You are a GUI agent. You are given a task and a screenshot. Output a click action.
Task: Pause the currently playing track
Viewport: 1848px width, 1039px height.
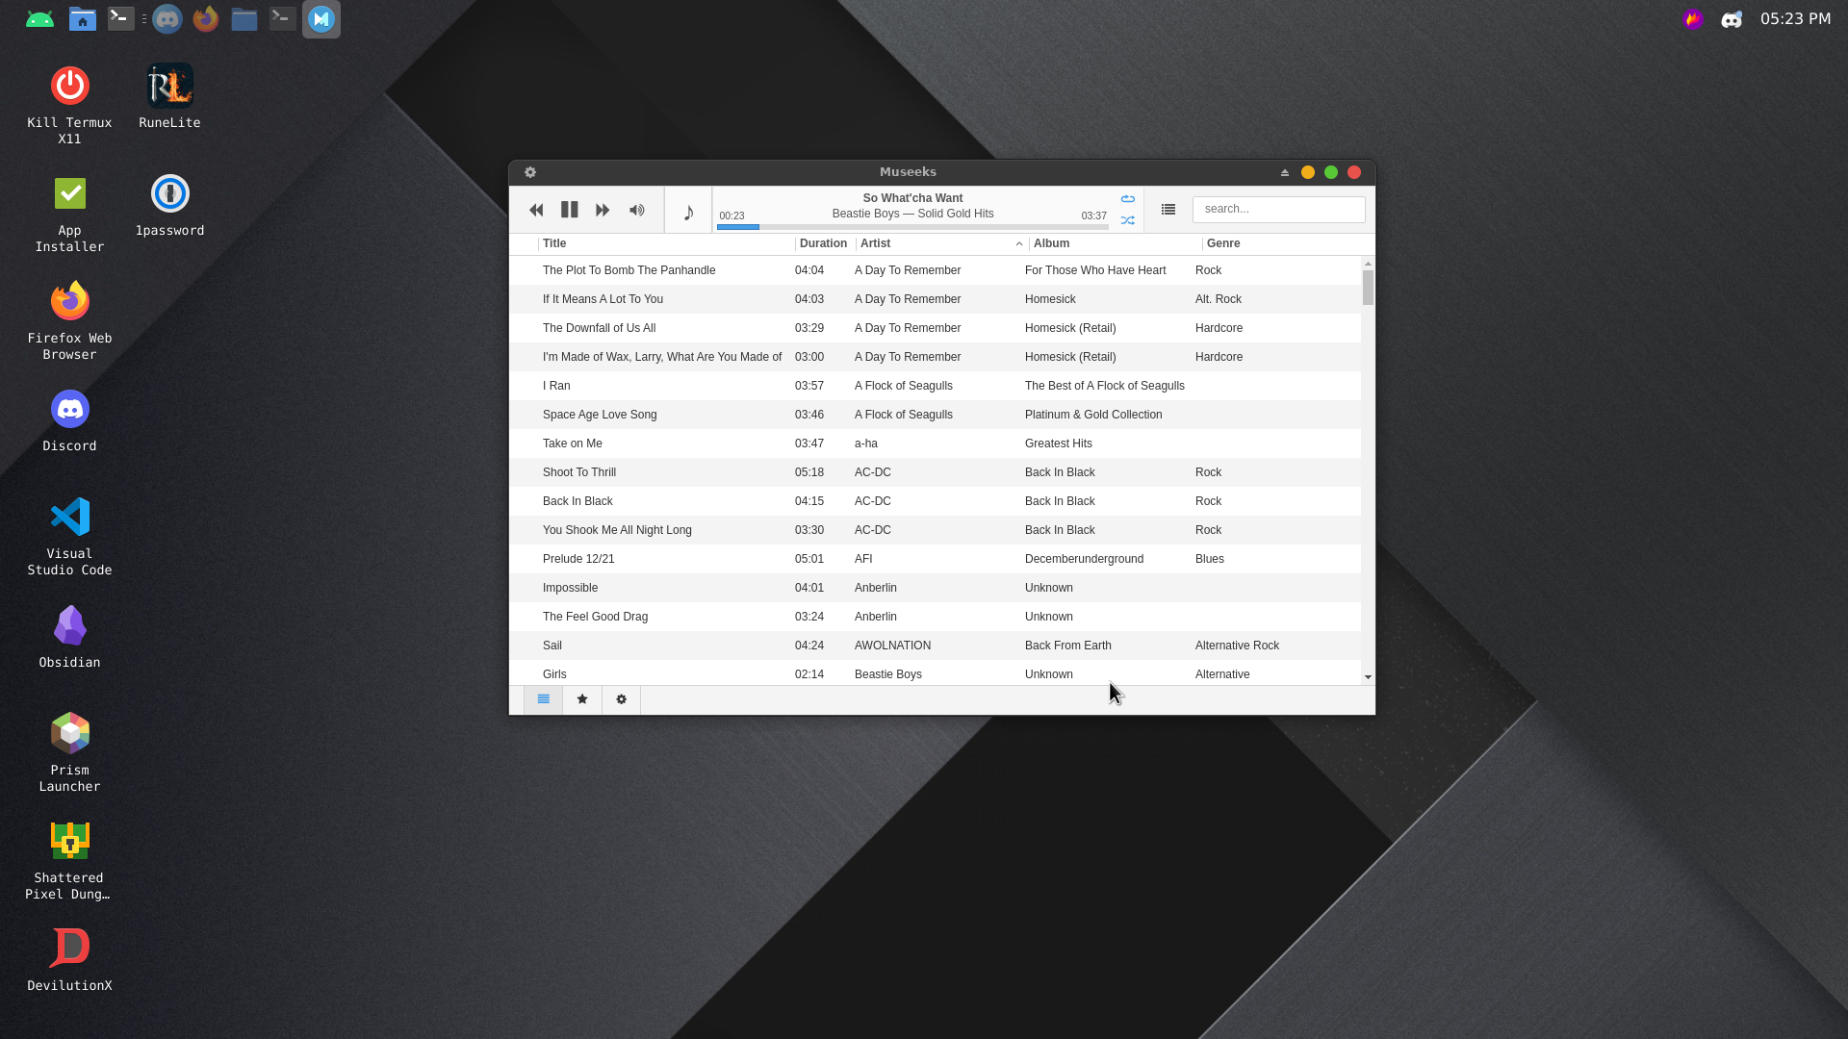pyautogui.click(x=569, y=209)
